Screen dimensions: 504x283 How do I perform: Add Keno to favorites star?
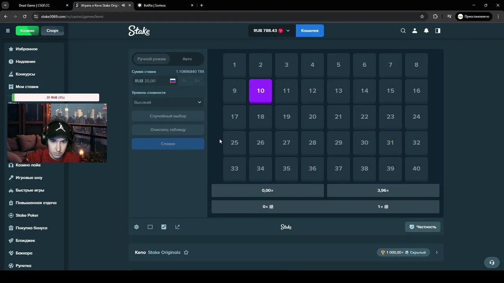point(186,252)
